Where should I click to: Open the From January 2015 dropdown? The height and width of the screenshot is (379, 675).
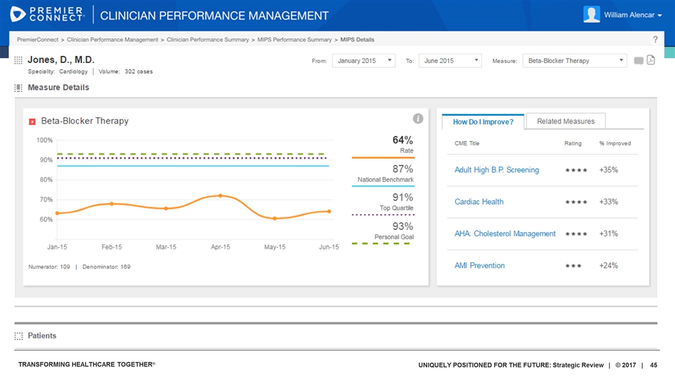tap(364, 61)
